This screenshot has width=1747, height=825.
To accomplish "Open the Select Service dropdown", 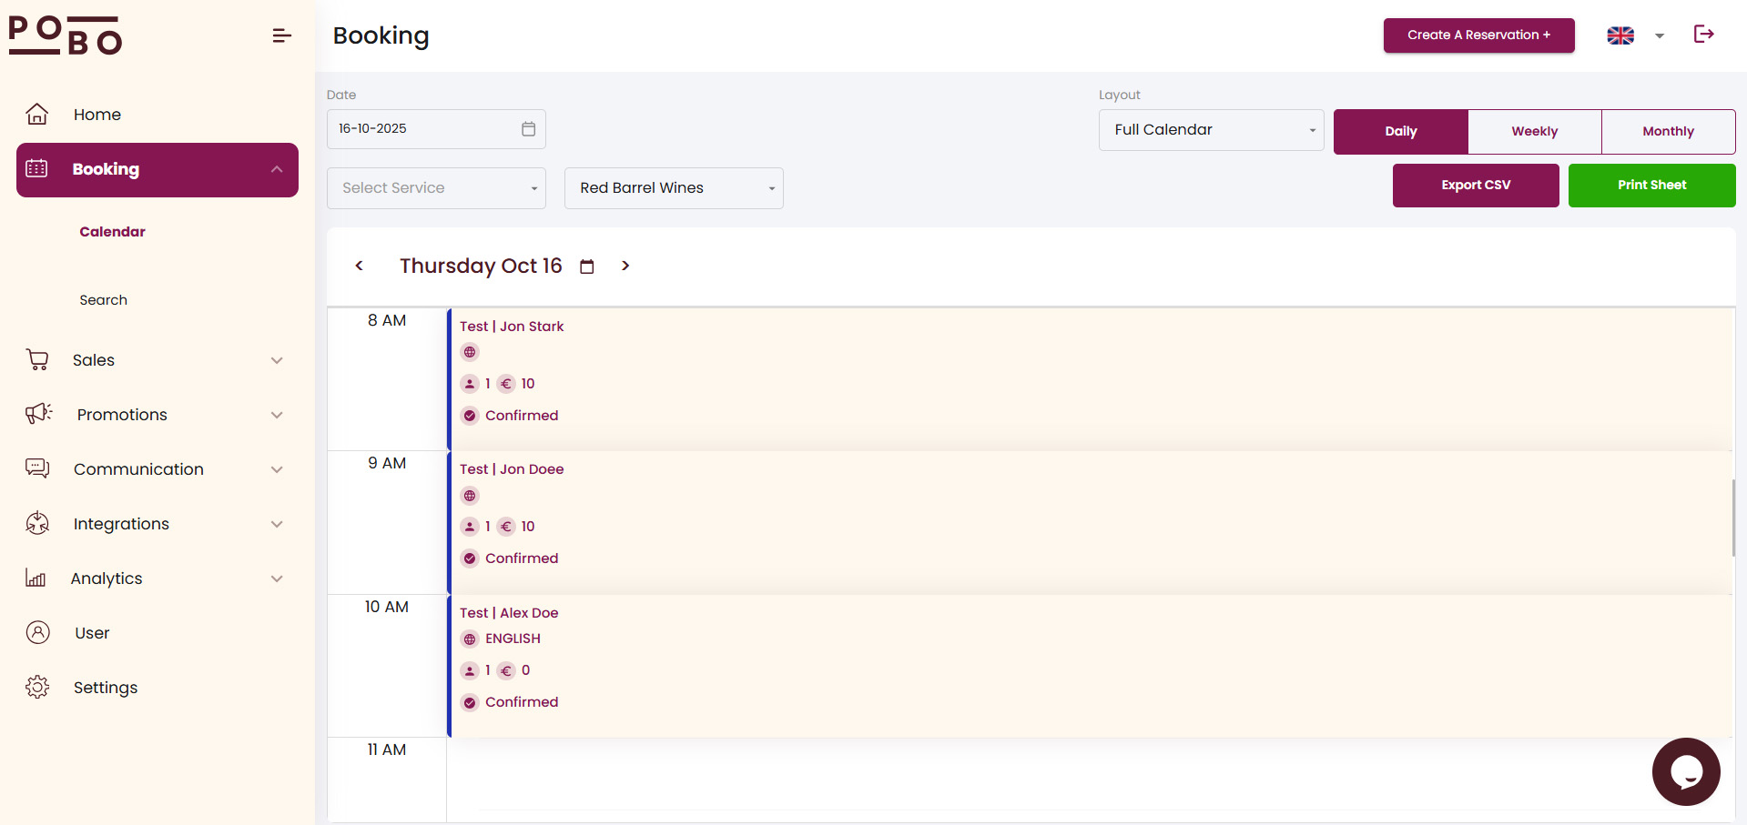I will point(436,188).
